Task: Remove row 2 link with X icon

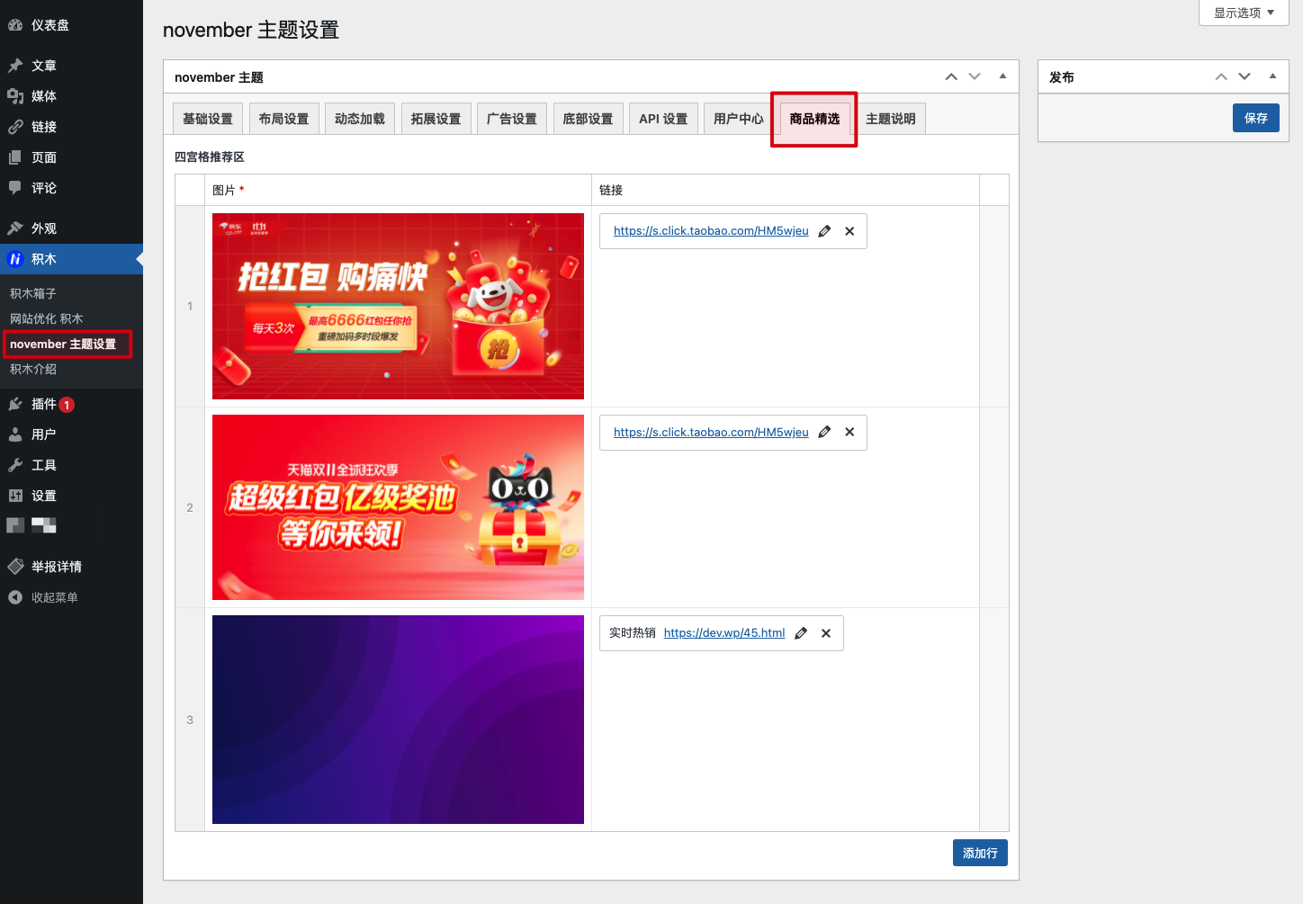Action: (x=849, y=433)
